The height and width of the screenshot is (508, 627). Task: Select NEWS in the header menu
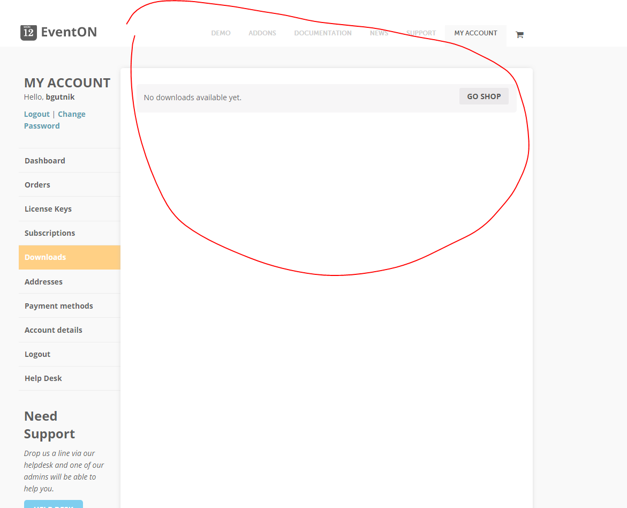379,33
